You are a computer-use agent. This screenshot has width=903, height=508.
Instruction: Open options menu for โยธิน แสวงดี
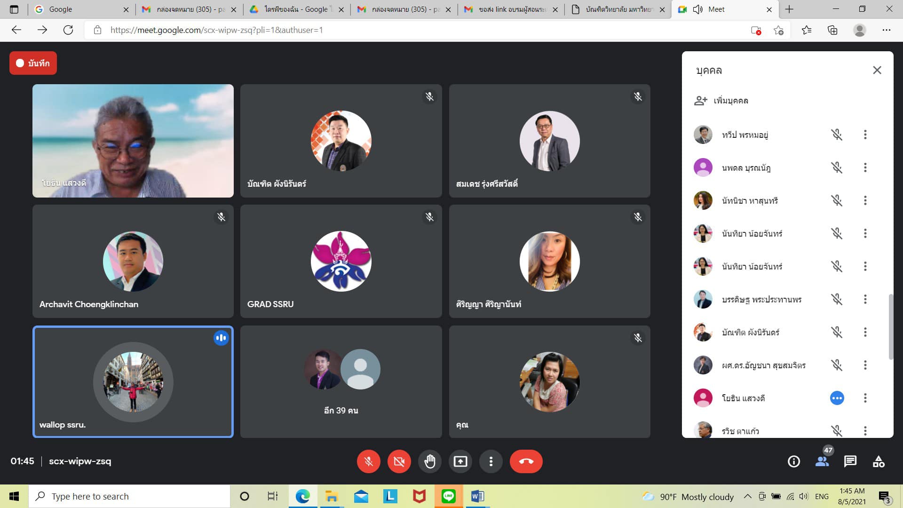pos(865,398)
